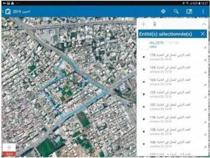Select the entry numbered 120
The image size is (210, 158).
point(173,132)
